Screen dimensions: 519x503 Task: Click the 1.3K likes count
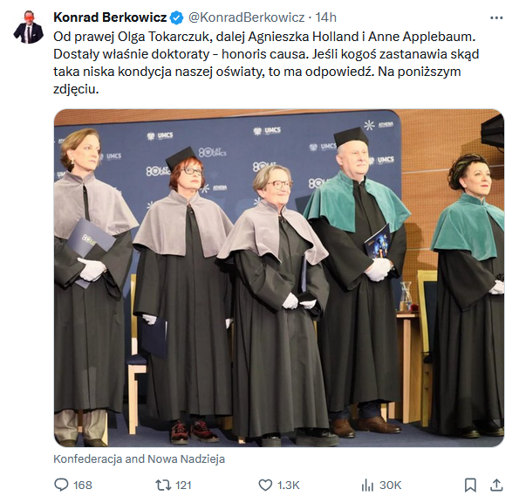coord(289,486)
